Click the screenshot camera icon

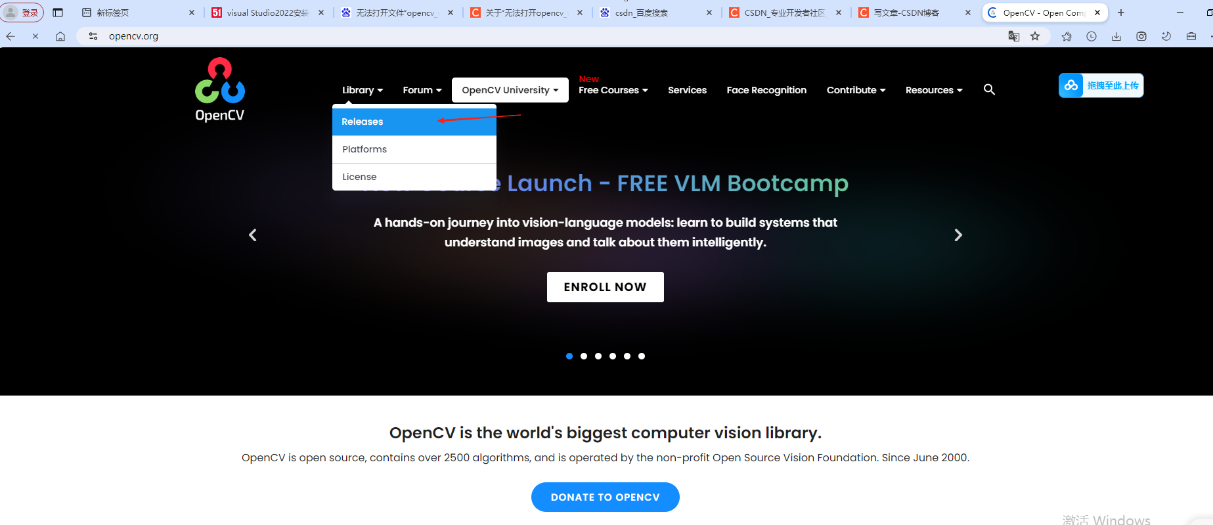(x=1141, y=36)
